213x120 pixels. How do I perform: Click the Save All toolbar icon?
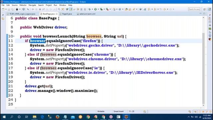coord(13,9)
